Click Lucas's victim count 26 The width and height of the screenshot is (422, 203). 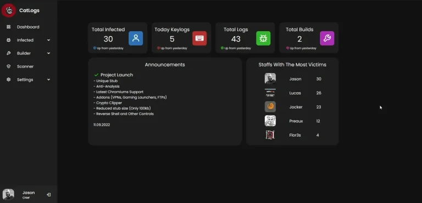[x=319, y=93]
